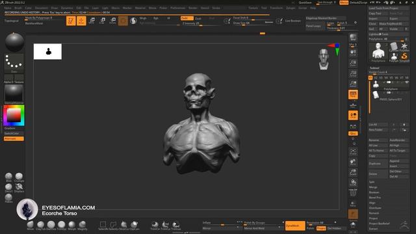
Task: Toggle the Persp button on right shelf
Action: click(353, 94)
